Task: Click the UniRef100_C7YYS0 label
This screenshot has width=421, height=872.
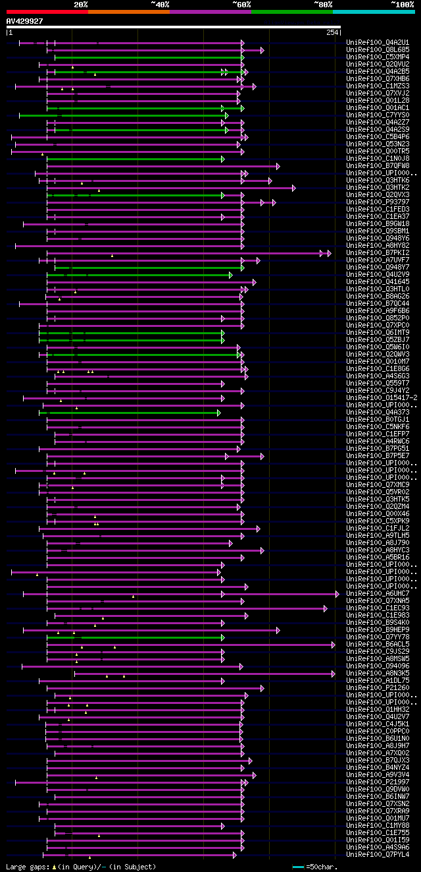Action: [378, 115]
